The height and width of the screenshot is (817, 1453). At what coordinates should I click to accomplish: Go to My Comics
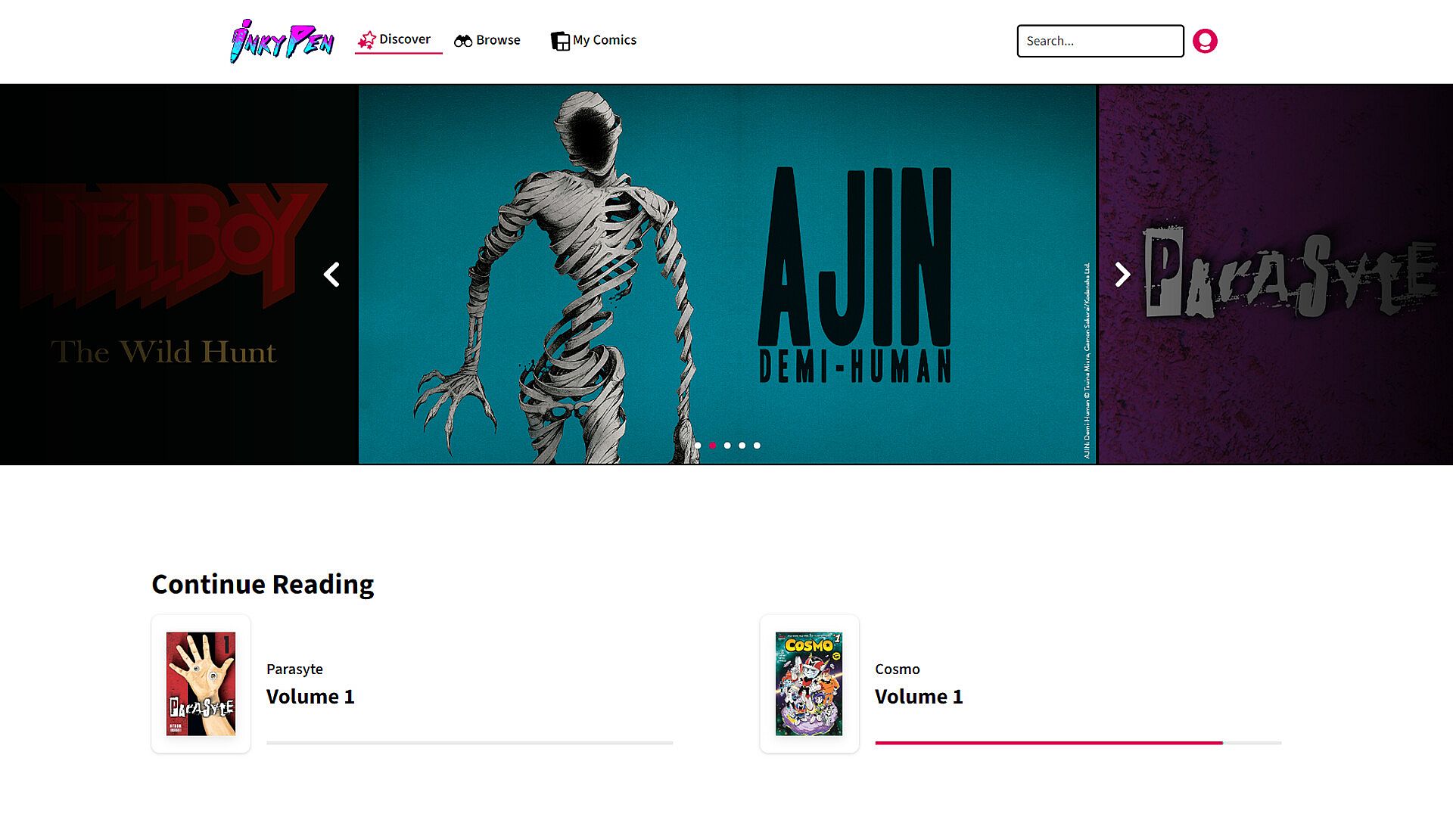point(593,40)
